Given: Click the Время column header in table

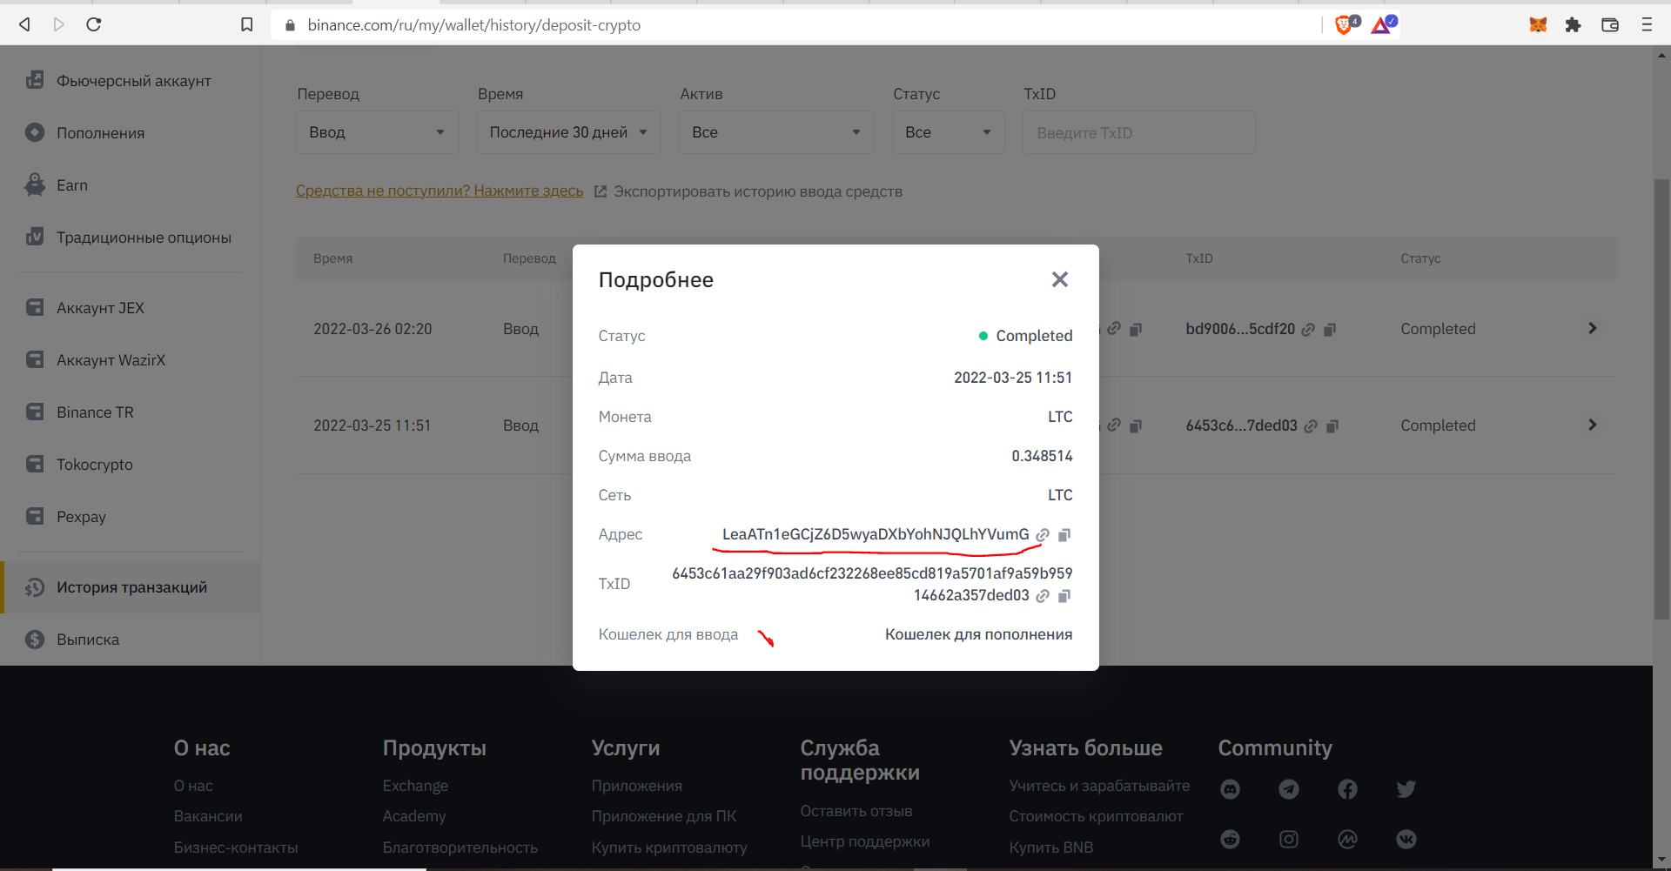Looking at the screenshot, I should coord(333,258).
